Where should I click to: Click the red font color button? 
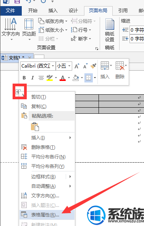[63, 78]
